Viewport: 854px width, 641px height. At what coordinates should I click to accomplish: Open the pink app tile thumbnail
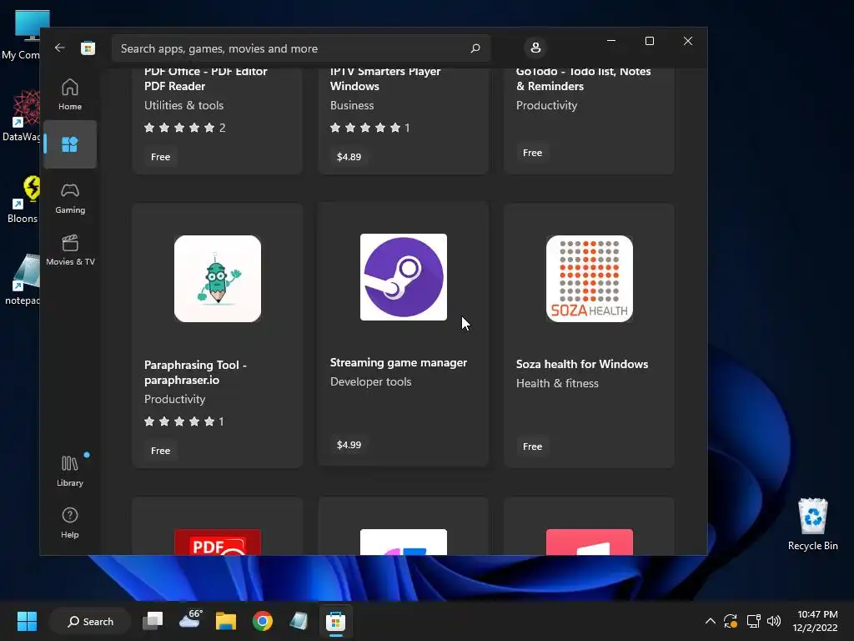coord(590,543)
